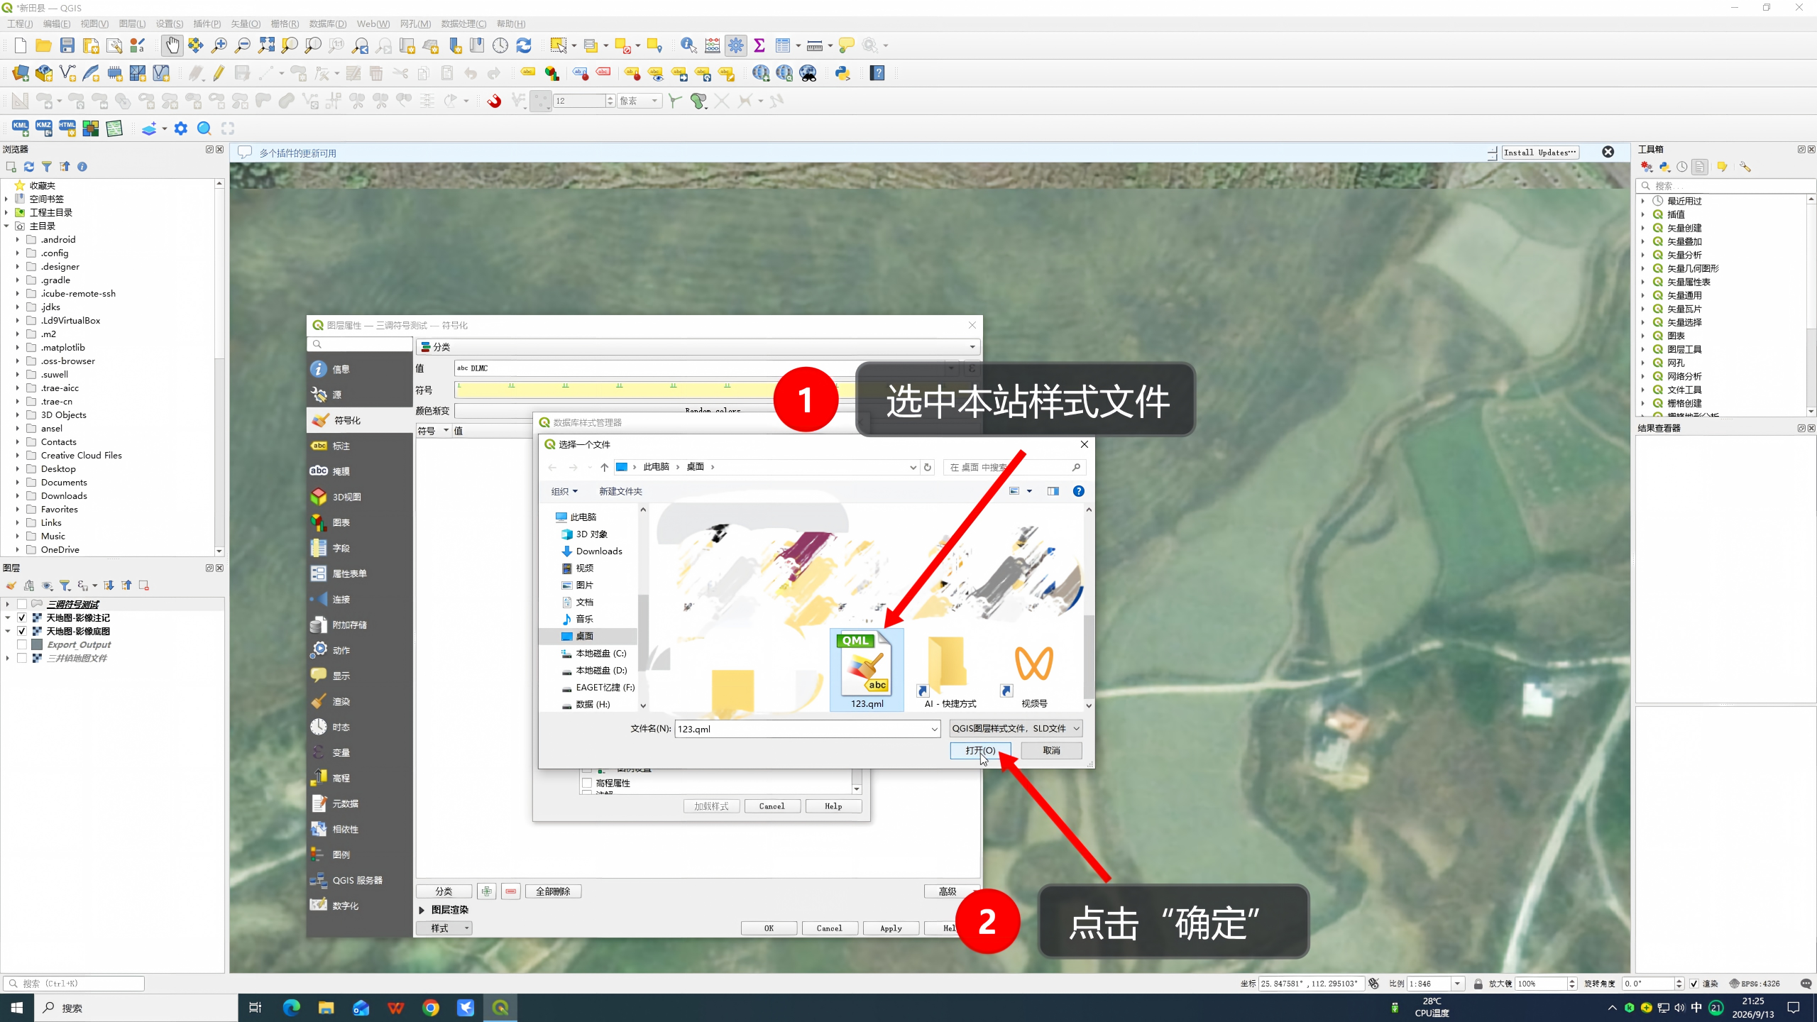Toggle visibility of 天地图-影像底图 layer
This screenshot has width=1817, height=1022.
tap(22, 631)
